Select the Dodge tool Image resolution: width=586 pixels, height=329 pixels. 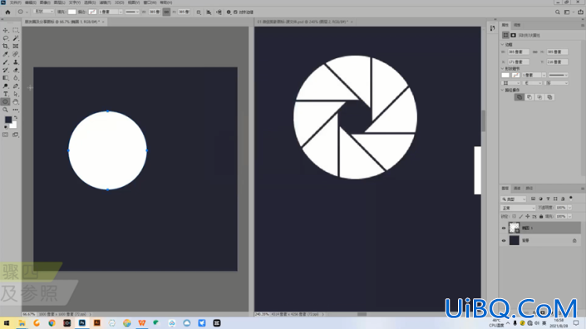5,86
